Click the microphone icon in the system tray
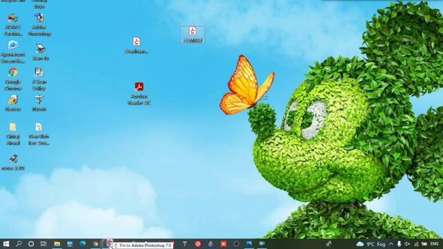The width and height of the screenshot is (443, 249). [399, 244]
